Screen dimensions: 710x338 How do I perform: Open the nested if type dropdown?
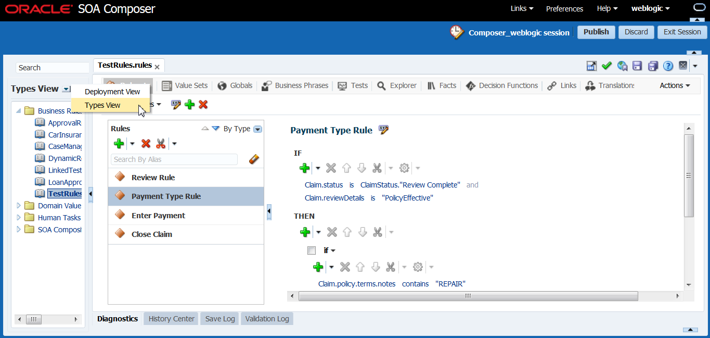[333, 251]
